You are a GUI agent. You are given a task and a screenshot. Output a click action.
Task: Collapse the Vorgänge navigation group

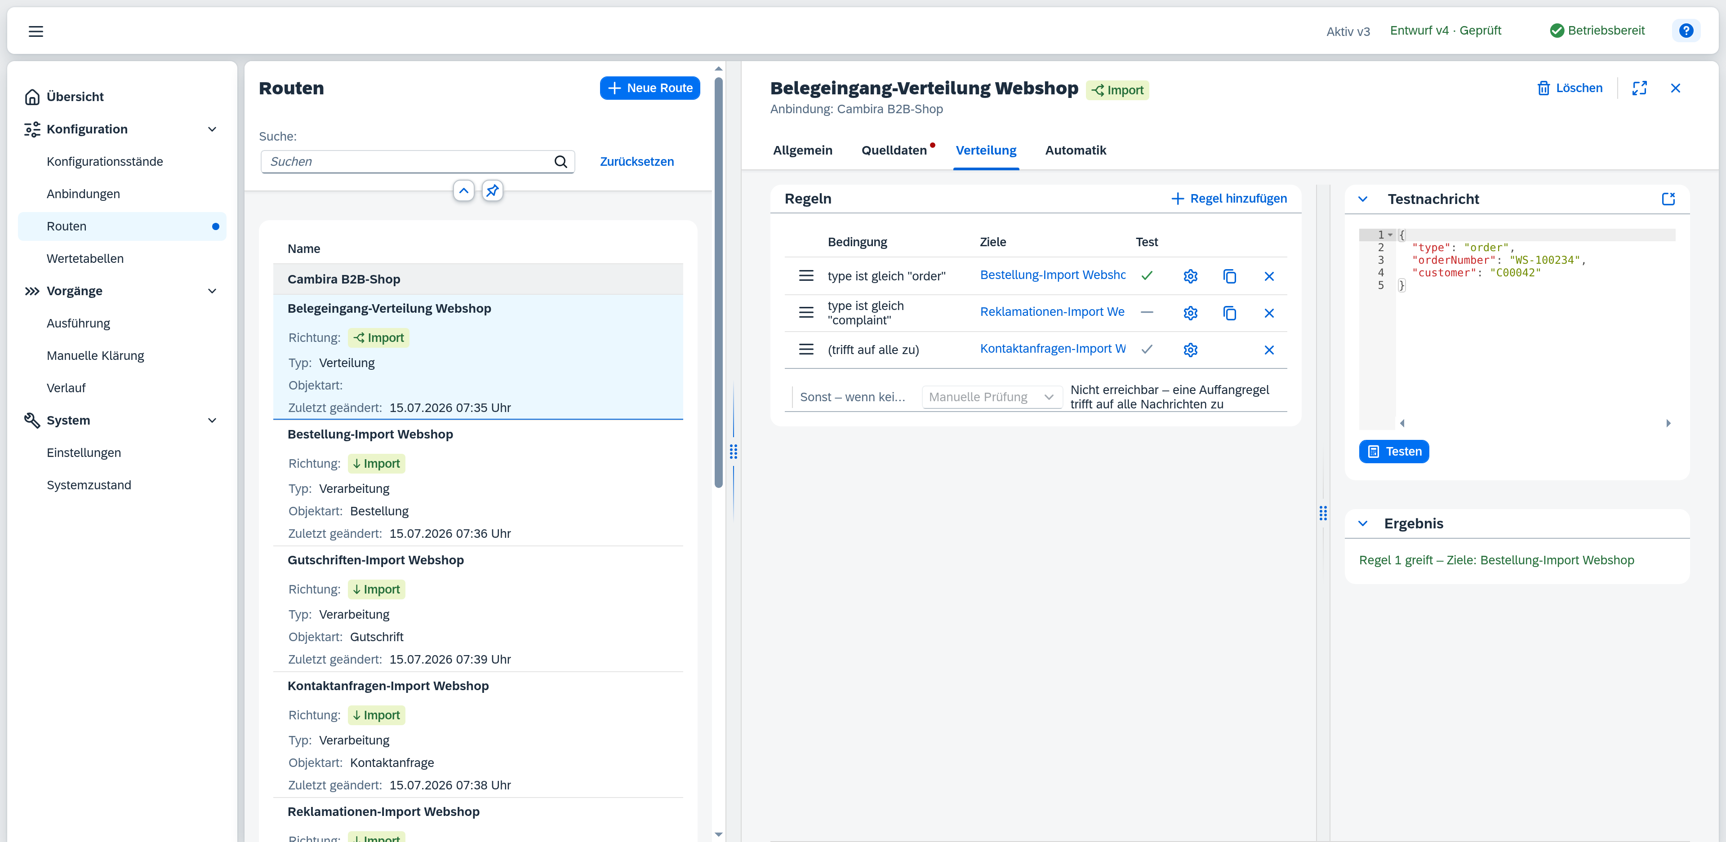(213, 291)
